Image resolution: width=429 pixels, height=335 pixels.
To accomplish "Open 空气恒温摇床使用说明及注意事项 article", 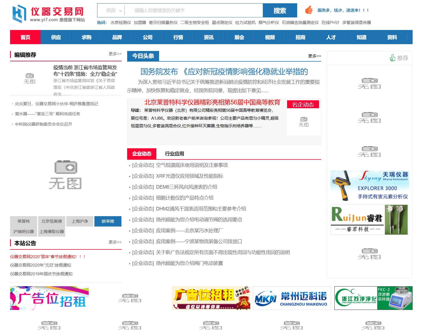I will pyautogui.click(x=192, y=165).
